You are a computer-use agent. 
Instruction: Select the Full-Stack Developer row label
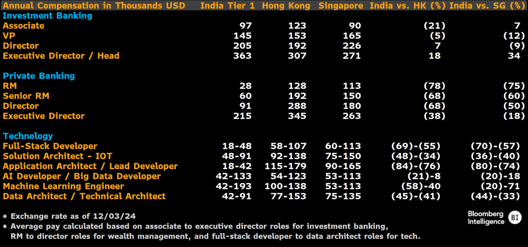pos(50,146)
